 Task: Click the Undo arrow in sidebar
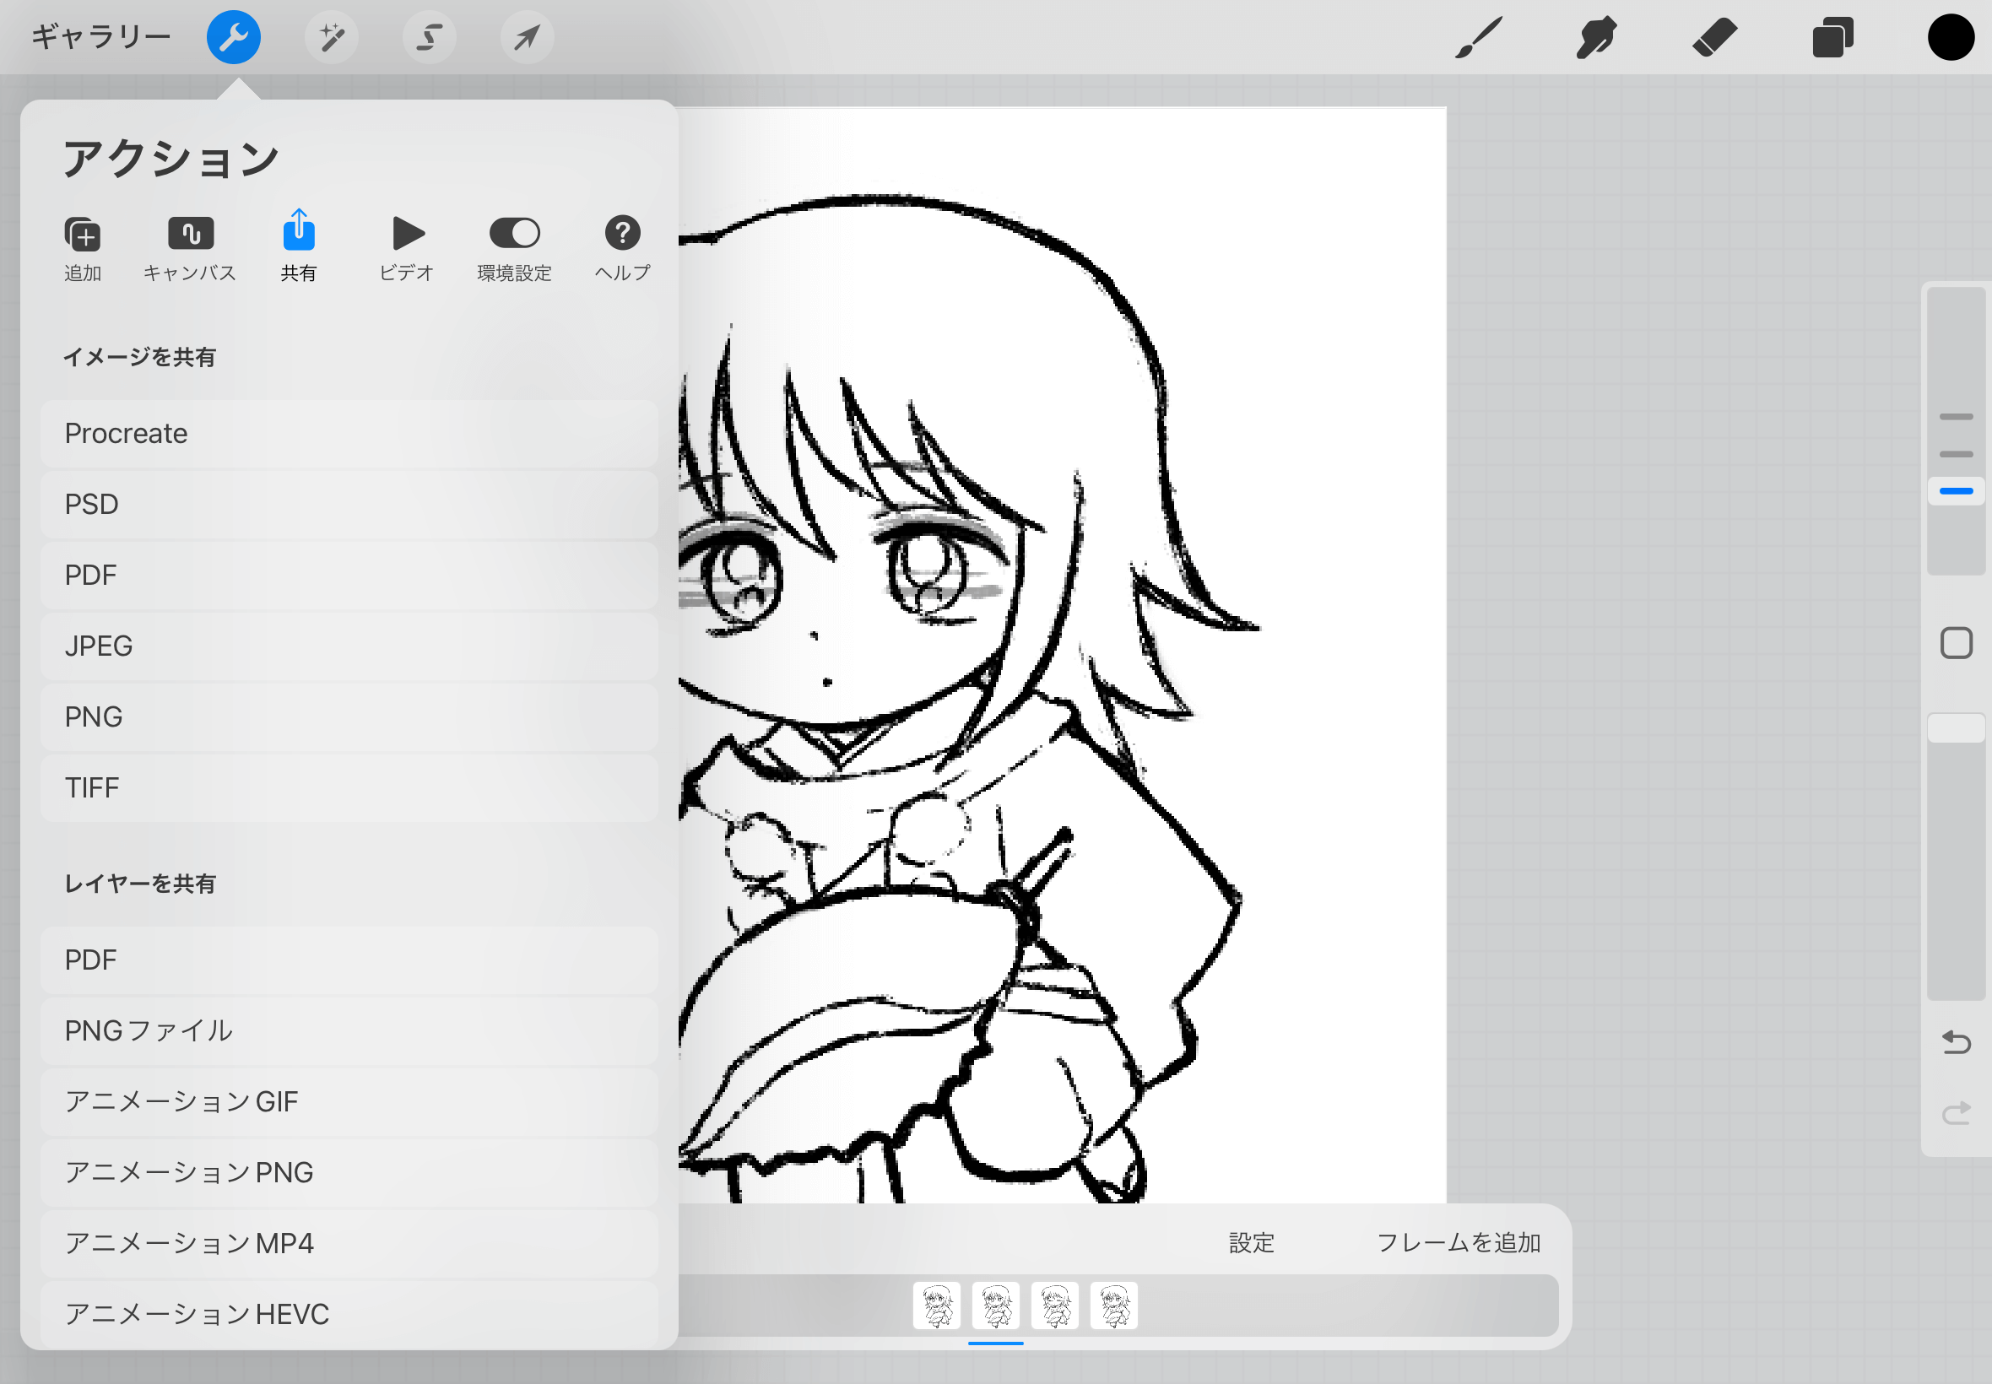[x=1956, y=1041]
